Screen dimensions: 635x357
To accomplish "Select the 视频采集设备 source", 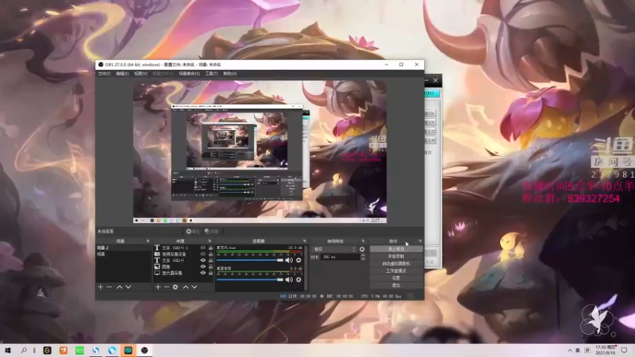I will click(x=174, y=254).
